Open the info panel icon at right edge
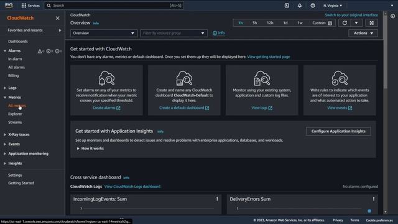This screenshot has width=398, height=224. coord(392,16)
